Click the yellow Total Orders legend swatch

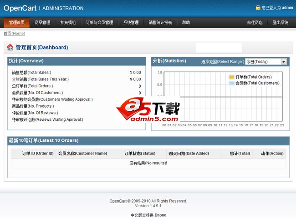coord(231,77)
